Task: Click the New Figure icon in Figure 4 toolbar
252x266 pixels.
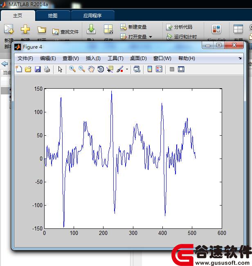Action: point(19,69)
